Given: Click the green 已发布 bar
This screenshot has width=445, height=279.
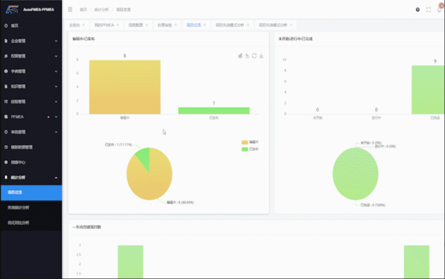Looking at the screenshot, I should (x=213, y=111).
